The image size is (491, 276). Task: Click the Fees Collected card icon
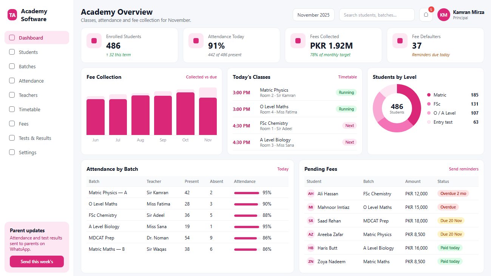[x=298, y=41]
